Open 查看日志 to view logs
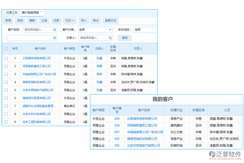This screenshot has width=244, height=163. tap(110, 20)
